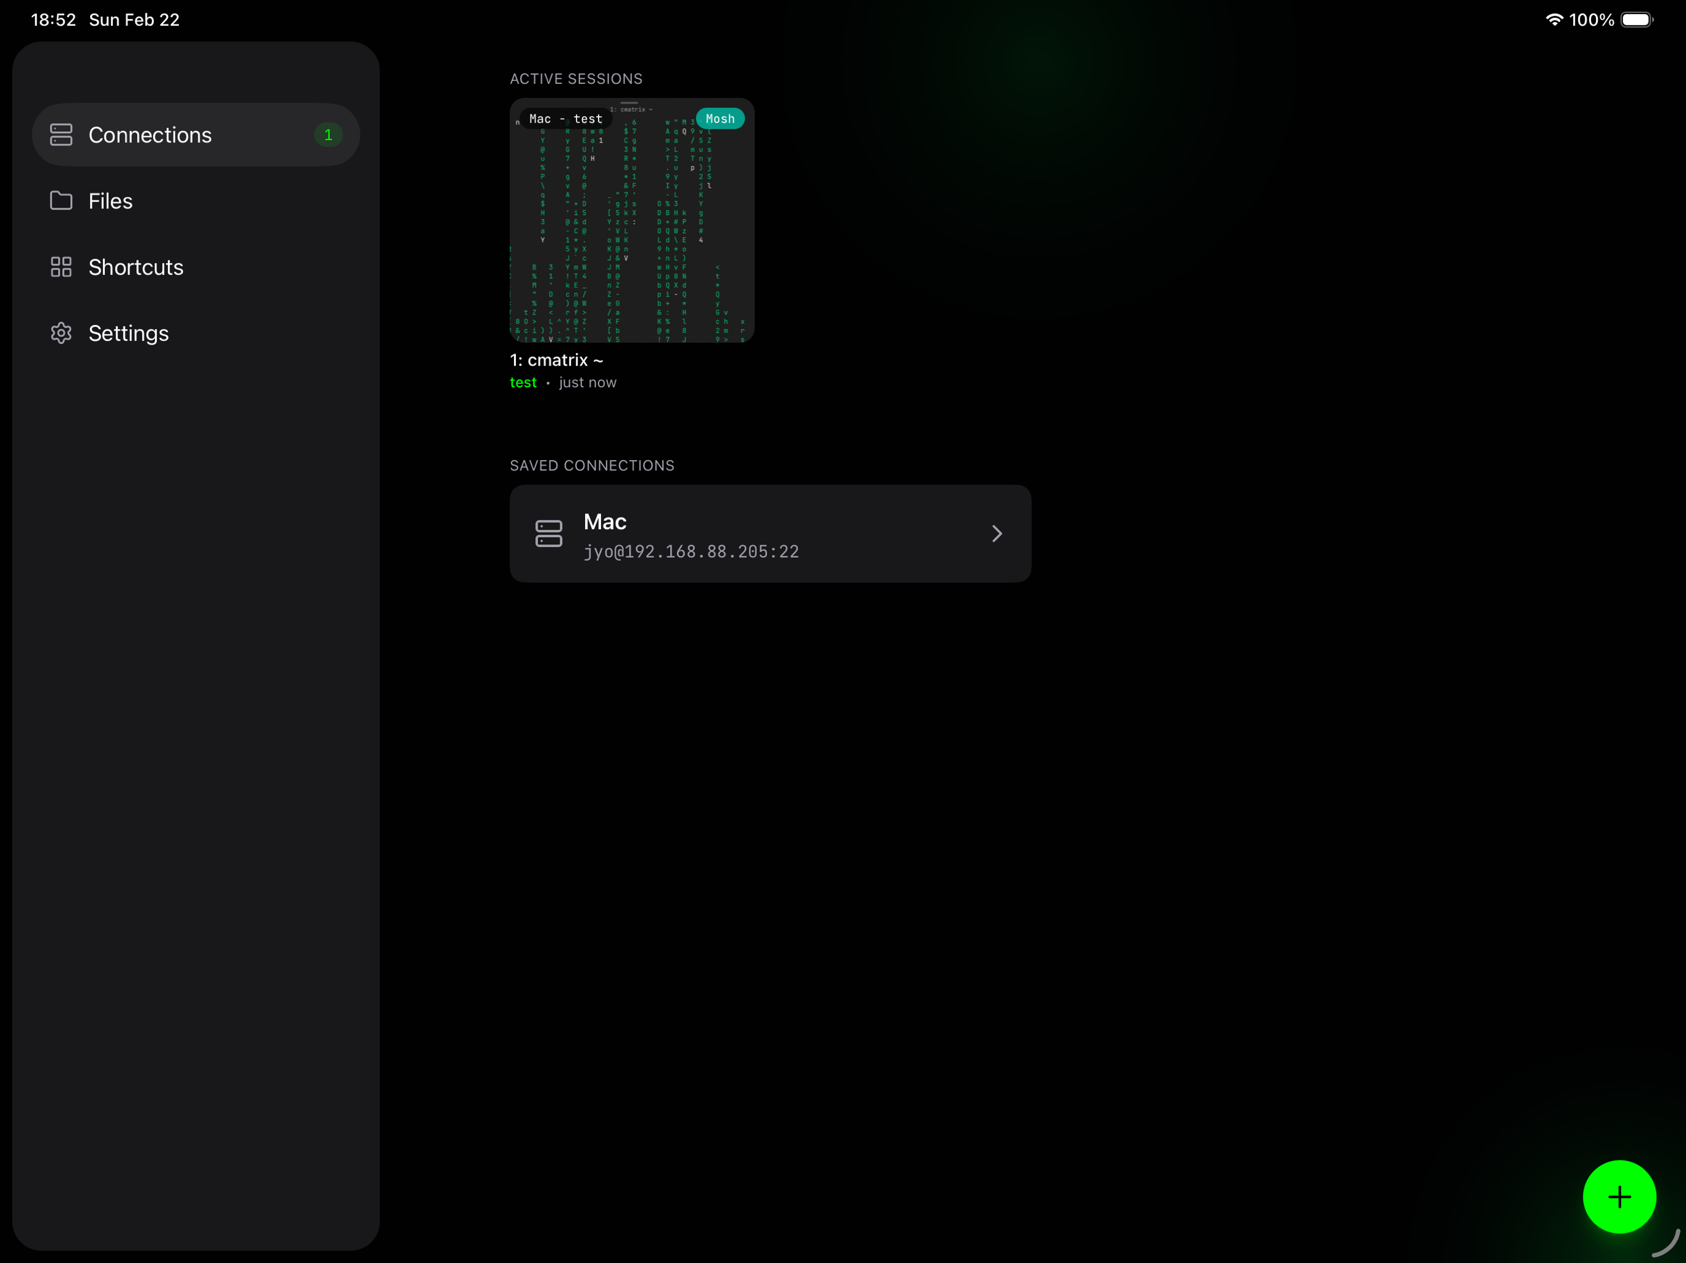Screen dimensions: 1686x1263
Task: Click the Settings gear icon
Action: point(61,333)
